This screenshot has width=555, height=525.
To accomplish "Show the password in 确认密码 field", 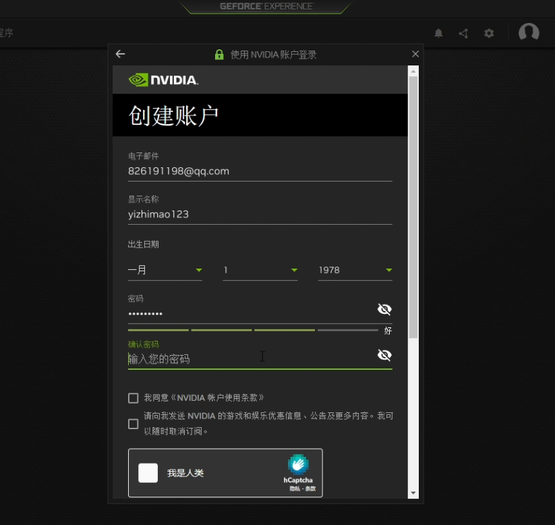I will point(384,355).
